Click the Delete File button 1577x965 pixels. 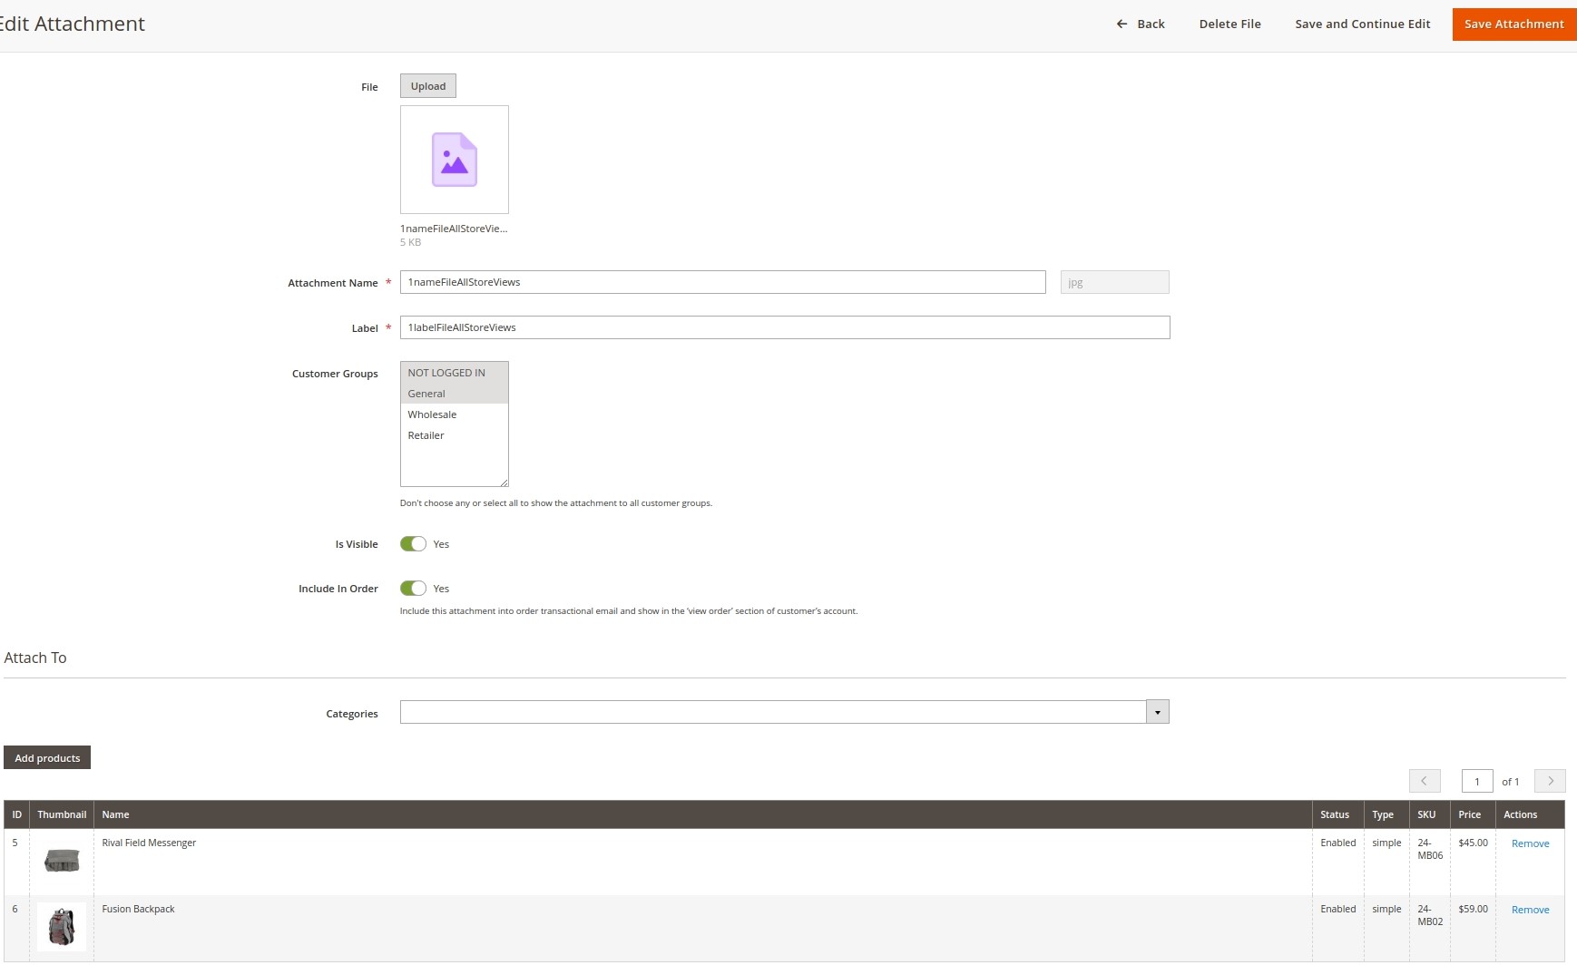click(x=1229, y=24)
